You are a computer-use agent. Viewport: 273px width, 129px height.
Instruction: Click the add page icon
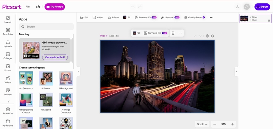(x=207, y=36)
